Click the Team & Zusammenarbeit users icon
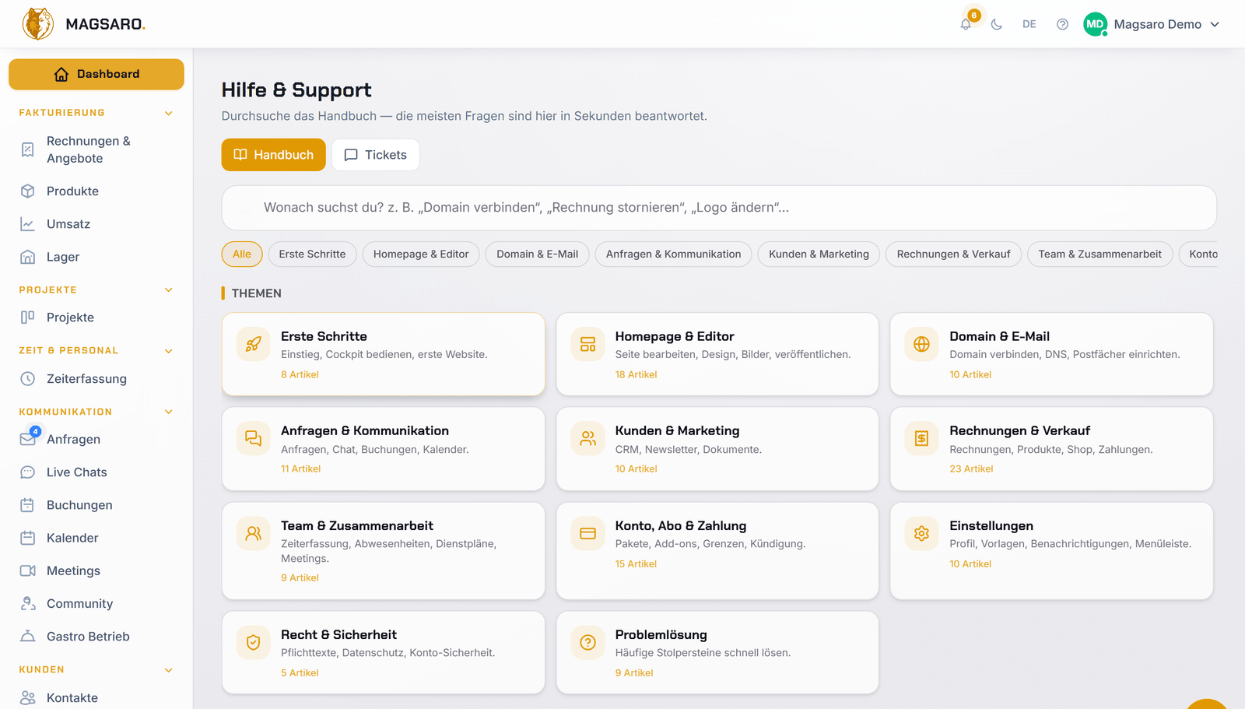This screenshot has width=1245, height=709. click(x=254, y=533)
